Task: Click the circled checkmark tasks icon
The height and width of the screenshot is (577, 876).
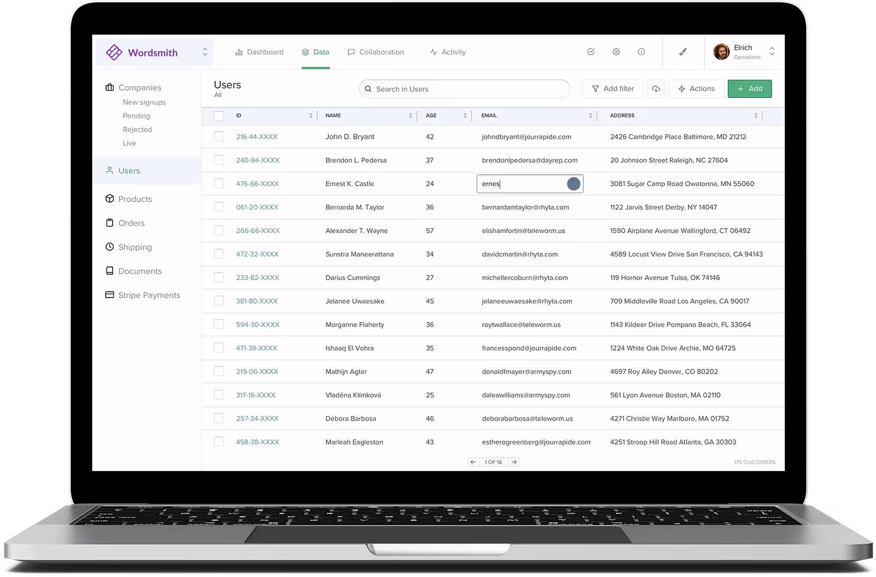Action: point(591,51)
